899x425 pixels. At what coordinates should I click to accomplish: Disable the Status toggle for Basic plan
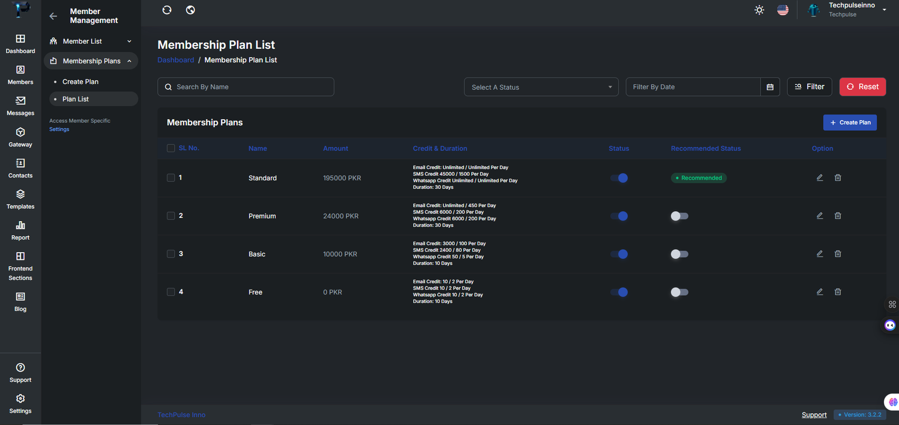619,254
